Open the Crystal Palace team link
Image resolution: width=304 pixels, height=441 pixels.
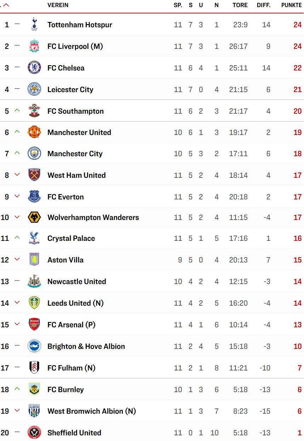tap(71, 238)
